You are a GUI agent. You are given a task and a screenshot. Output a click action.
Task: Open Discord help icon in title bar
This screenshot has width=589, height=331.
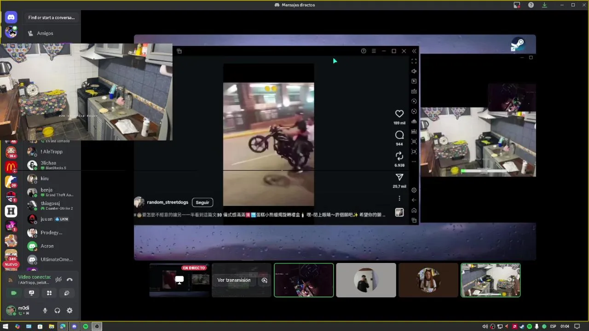pyautogui.click(x=531, y=5)
